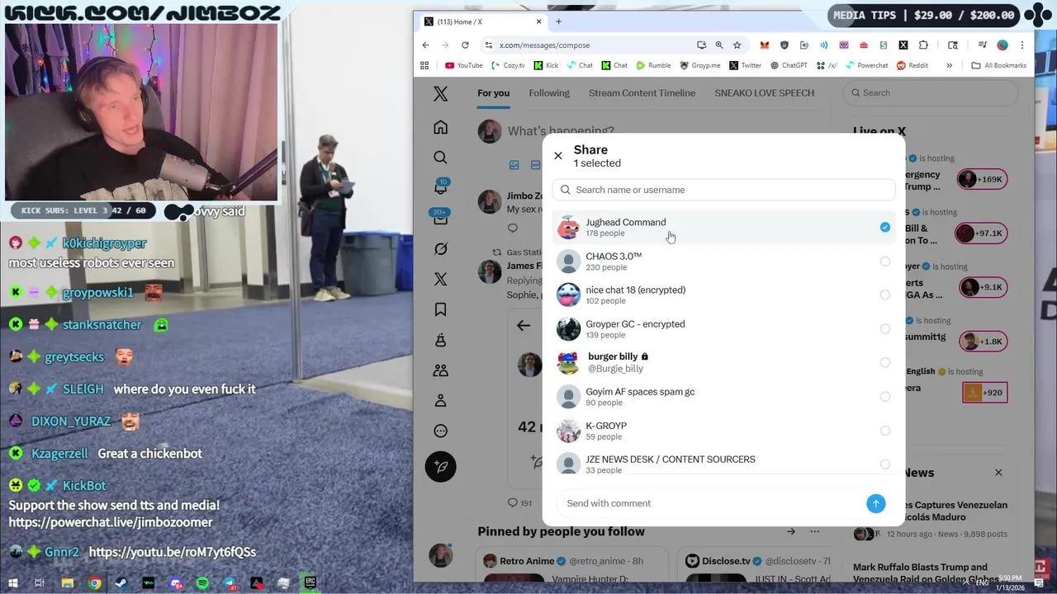Viewport: 1057px width, 594px height.
Task: Click Send with comment field
Action: click(x=710, y=503)
